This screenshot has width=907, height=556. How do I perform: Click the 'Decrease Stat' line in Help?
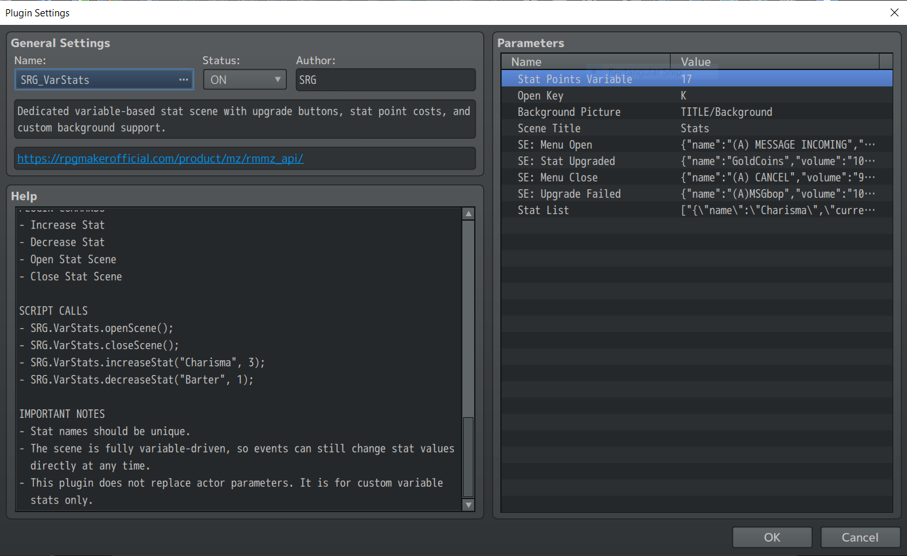click(x=62, y=242)
